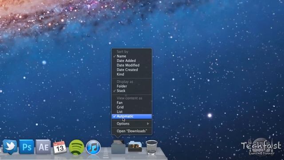Choose Automatic view content option
This screenshot has height=160, width=284.
tap(132, 116)
